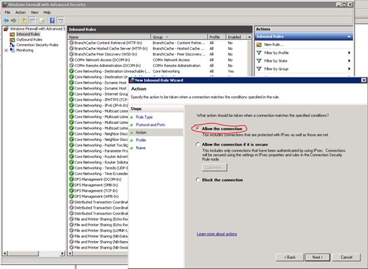The image size is (368, 269).
Task: Select the Action step in wizard
Action: [141, 132]
